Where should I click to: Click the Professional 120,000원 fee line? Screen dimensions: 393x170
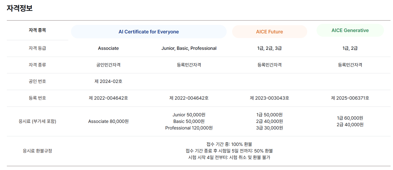pyautogui.click(x=189, y=128)
